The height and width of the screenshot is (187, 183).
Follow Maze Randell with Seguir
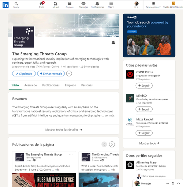pos(144,133)
